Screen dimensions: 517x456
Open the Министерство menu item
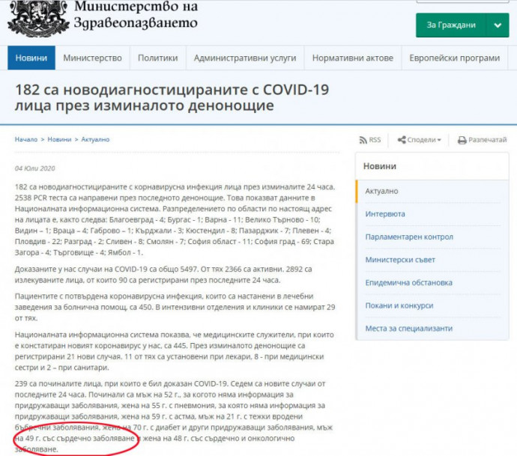click(92, 58)
